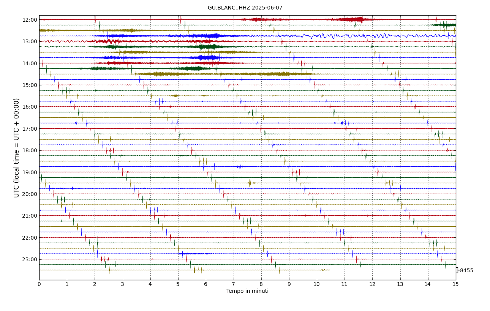Screen dimensions: 490x311
Task: Click the 19:00 time label
Action: click(x=30, y=172)
